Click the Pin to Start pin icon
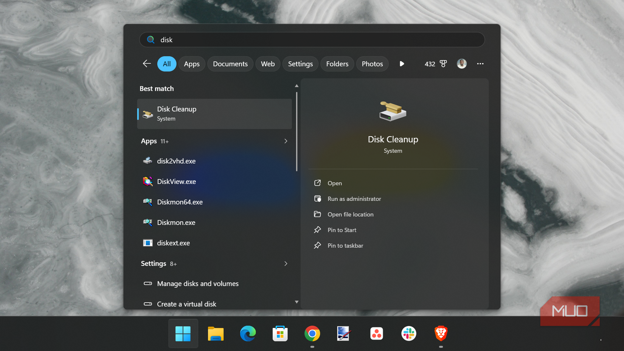The width and height of the screenshot is (624, 351). coord(318,230)
